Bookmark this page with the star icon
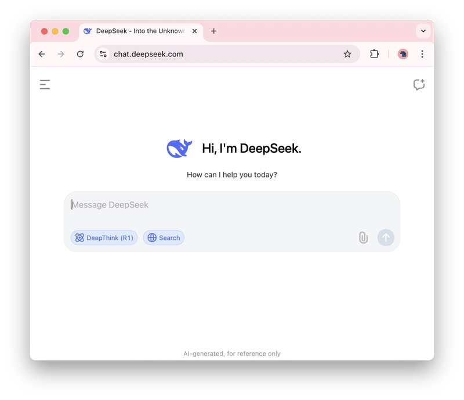This screenshot has width=464, height=400. coord(347,54)
